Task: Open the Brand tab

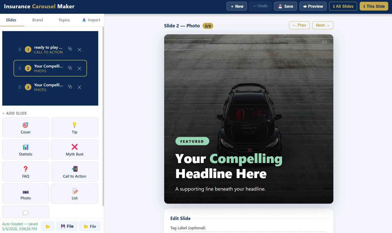Action: coord(38,20)
